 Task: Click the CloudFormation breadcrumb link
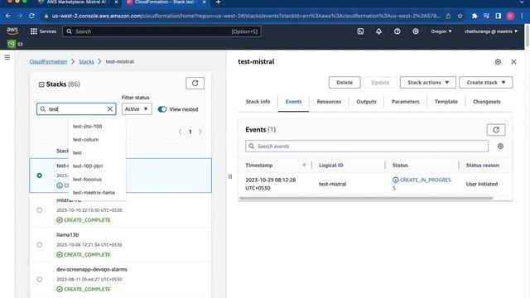(48, 61)
